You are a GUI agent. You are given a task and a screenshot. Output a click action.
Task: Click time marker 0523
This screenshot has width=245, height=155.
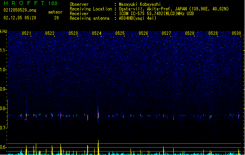coord(73,33)
